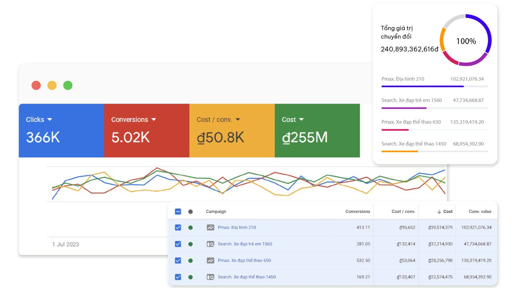The height and width of the screenshot is (288, 513).
Task: Click the 100% donut chart
Action: (x=466, y=40)
